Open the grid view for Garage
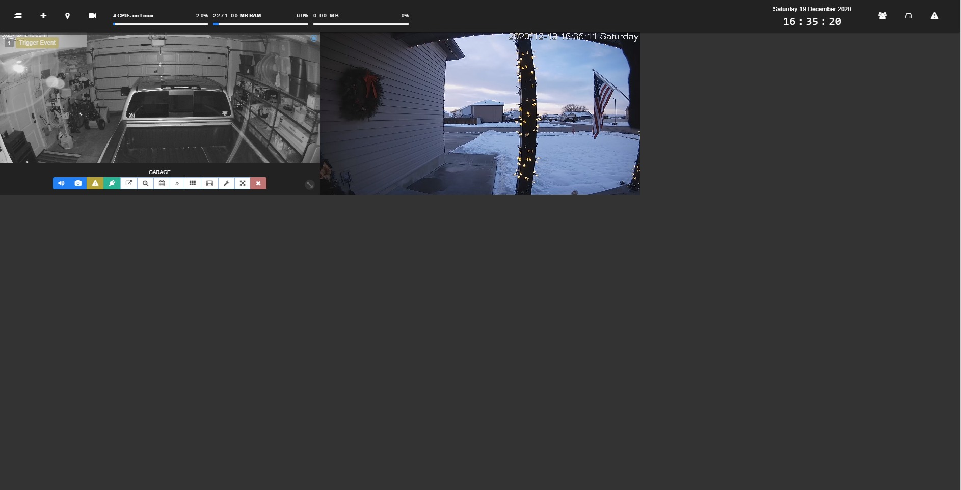961x490 pixels. coord(193,183)
